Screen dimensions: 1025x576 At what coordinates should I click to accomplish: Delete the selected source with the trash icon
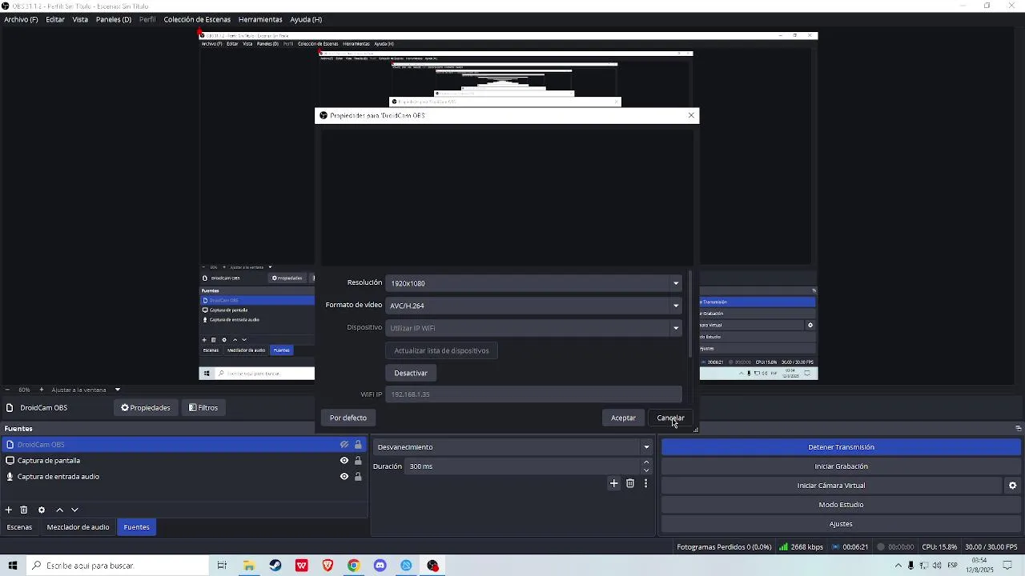coord(24,510)
